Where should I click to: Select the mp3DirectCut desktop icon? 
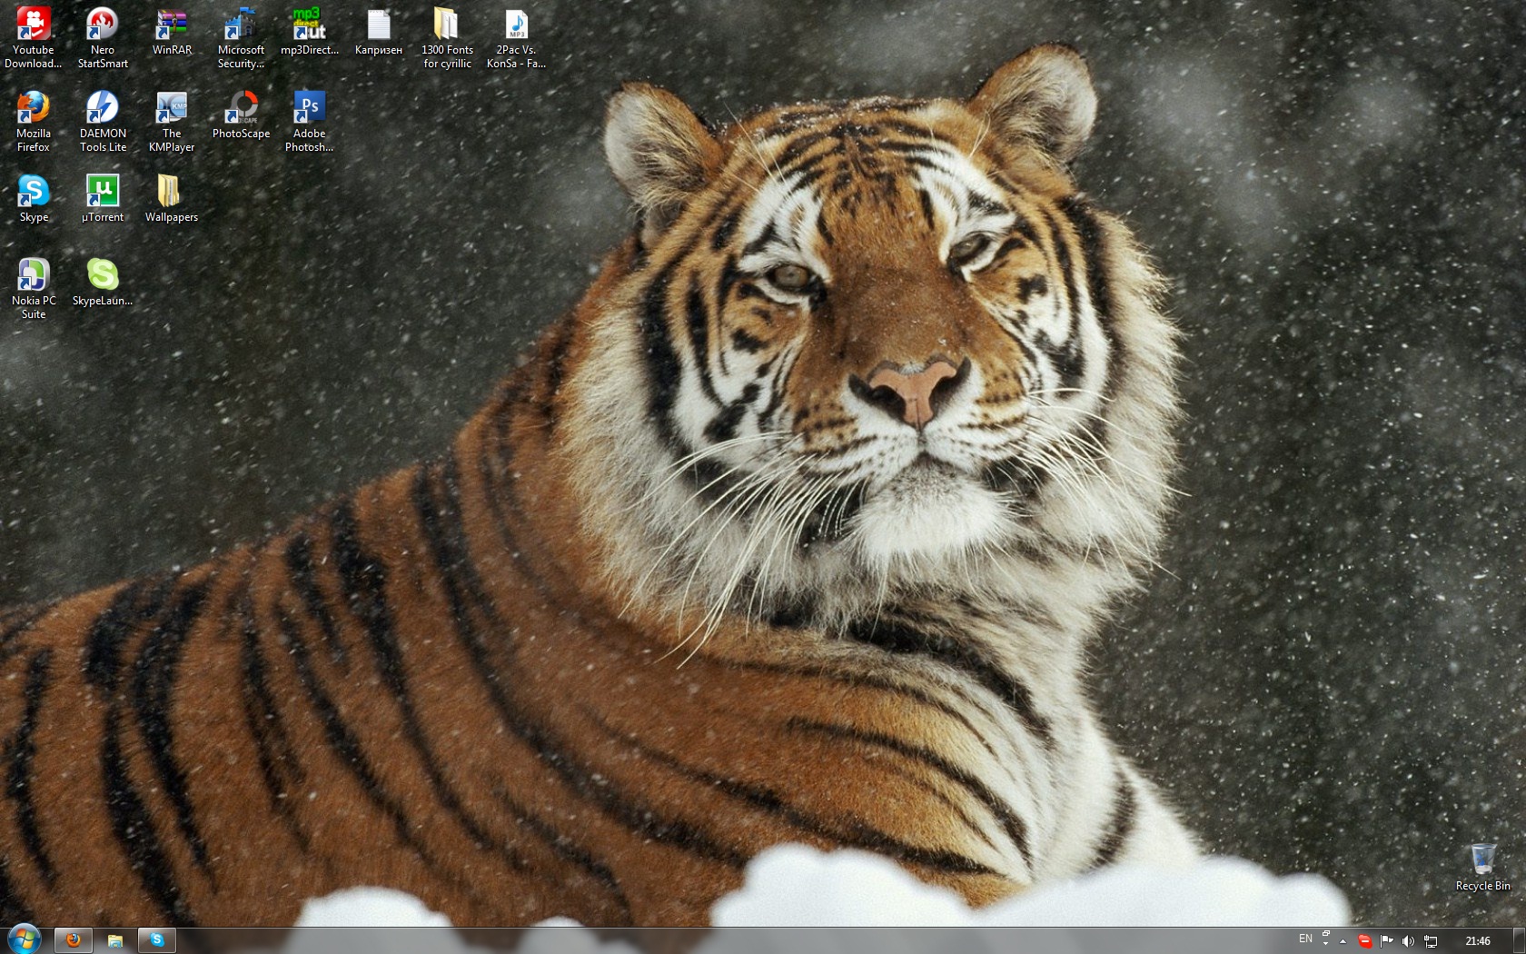click(310, 33)
